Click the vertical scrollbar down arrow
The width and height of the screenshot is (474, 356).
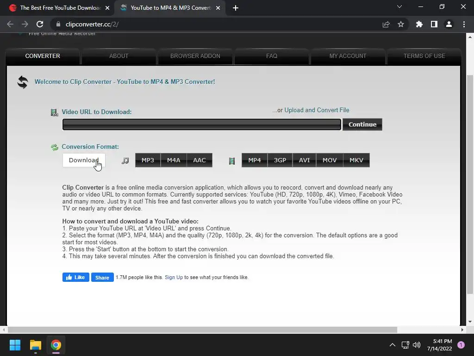pyautogui.click(x=470, y=322)
